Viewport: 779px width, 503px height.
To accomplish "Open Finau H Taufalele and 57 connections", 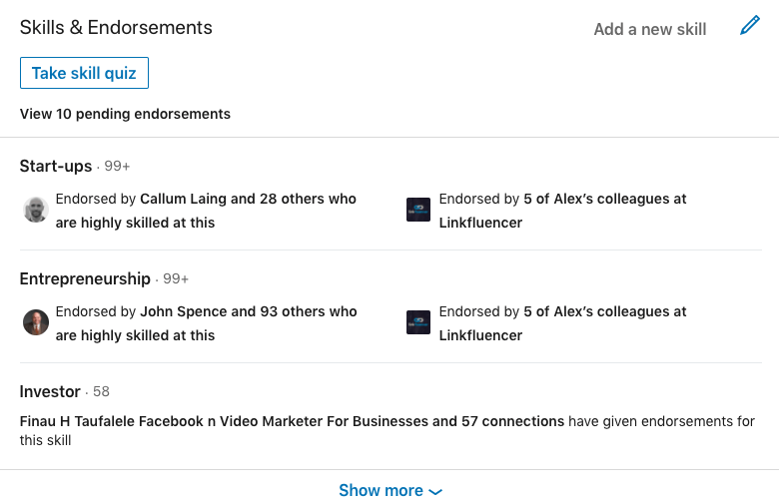I will pos(292,421).
